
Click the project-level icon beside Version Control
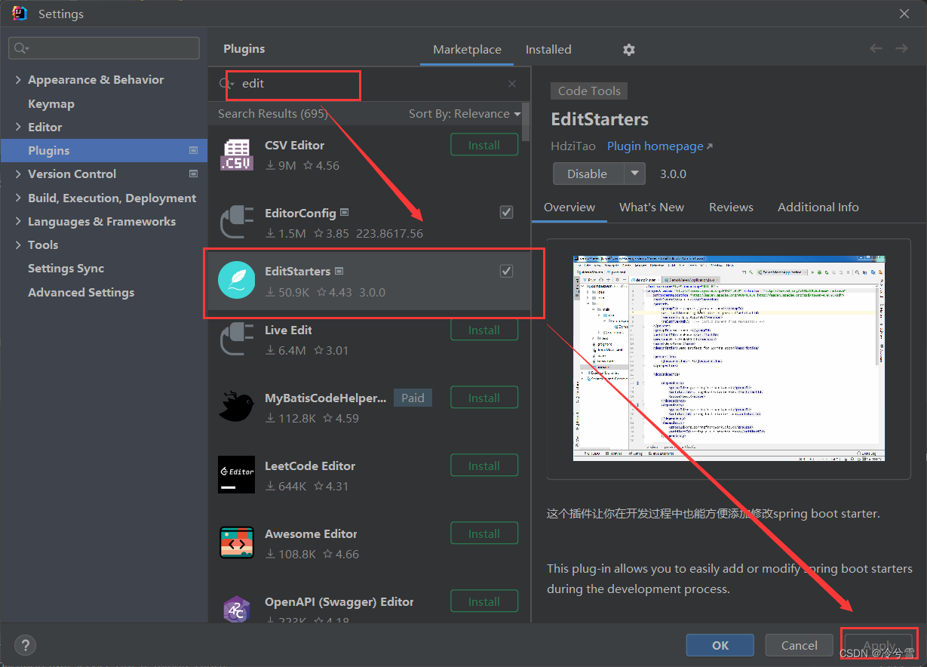click(x=193, y=174)
